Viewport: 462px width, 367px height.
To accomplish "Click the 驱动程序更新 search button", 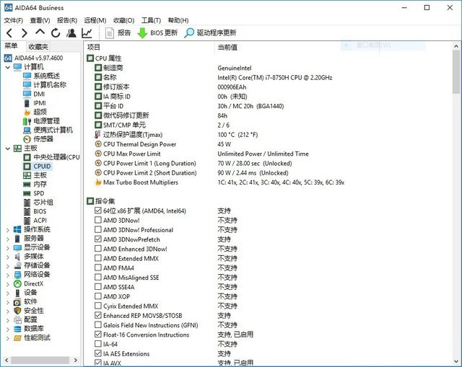I will pyautogui.click(x=210, y=33).
